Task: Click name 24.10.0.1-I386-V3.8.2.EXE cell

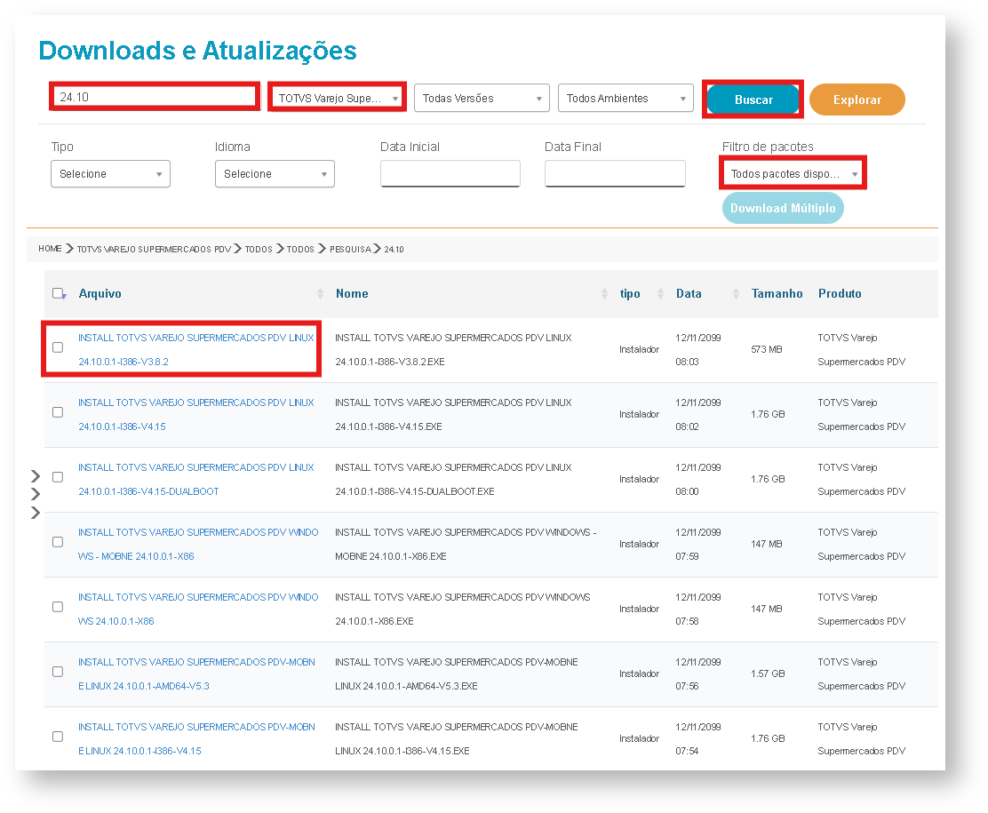Action: point(454,350)
